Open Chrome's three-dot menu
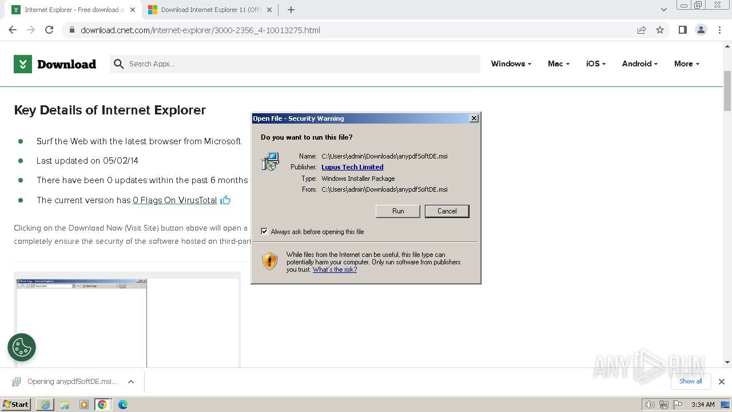The image size is (732, 412). 720,30
